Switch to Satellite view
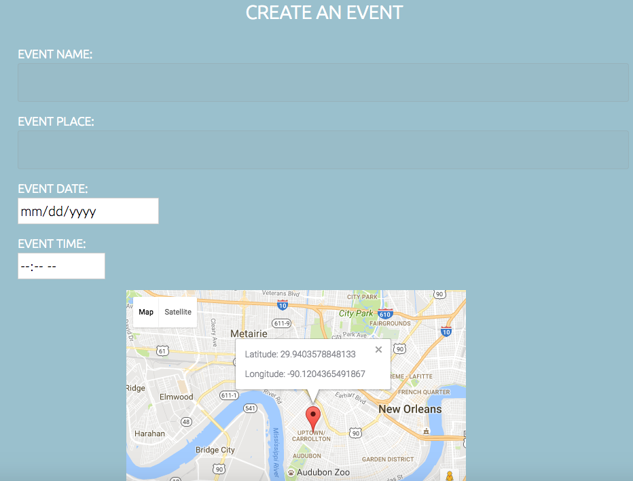633x481 pixels. coord(178,312)
